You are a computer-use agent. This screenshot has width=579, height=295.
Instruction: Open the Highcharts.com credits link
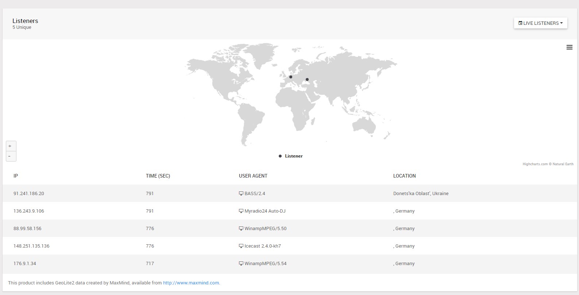point(548,164)
